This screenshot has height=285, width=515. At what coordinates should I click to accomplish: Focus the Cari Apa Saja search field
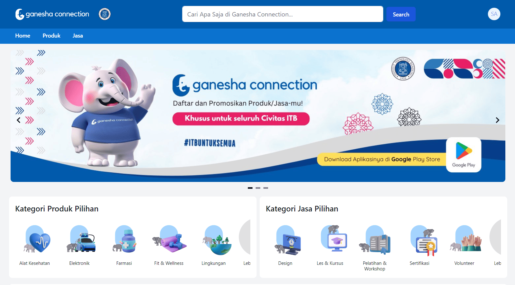click(x=283, y=14)
